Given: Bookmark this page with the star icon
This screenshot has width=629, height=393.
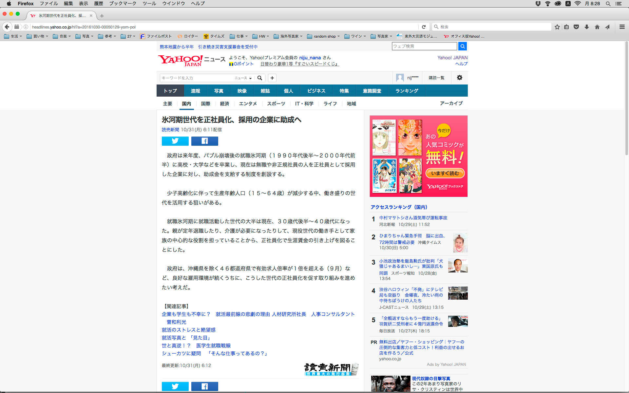Looking at the screenshot, I should click(557, 27).
